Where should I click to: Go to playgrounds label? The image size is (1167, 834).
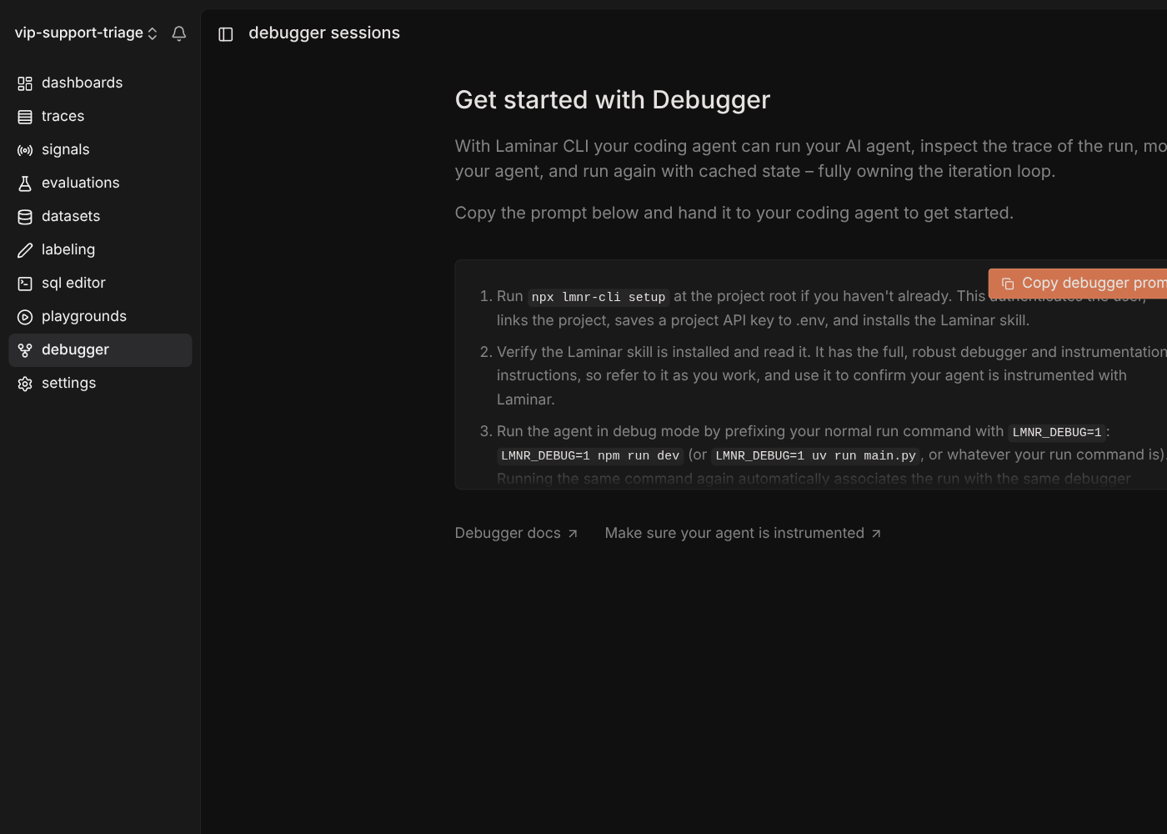coord(84,316)
